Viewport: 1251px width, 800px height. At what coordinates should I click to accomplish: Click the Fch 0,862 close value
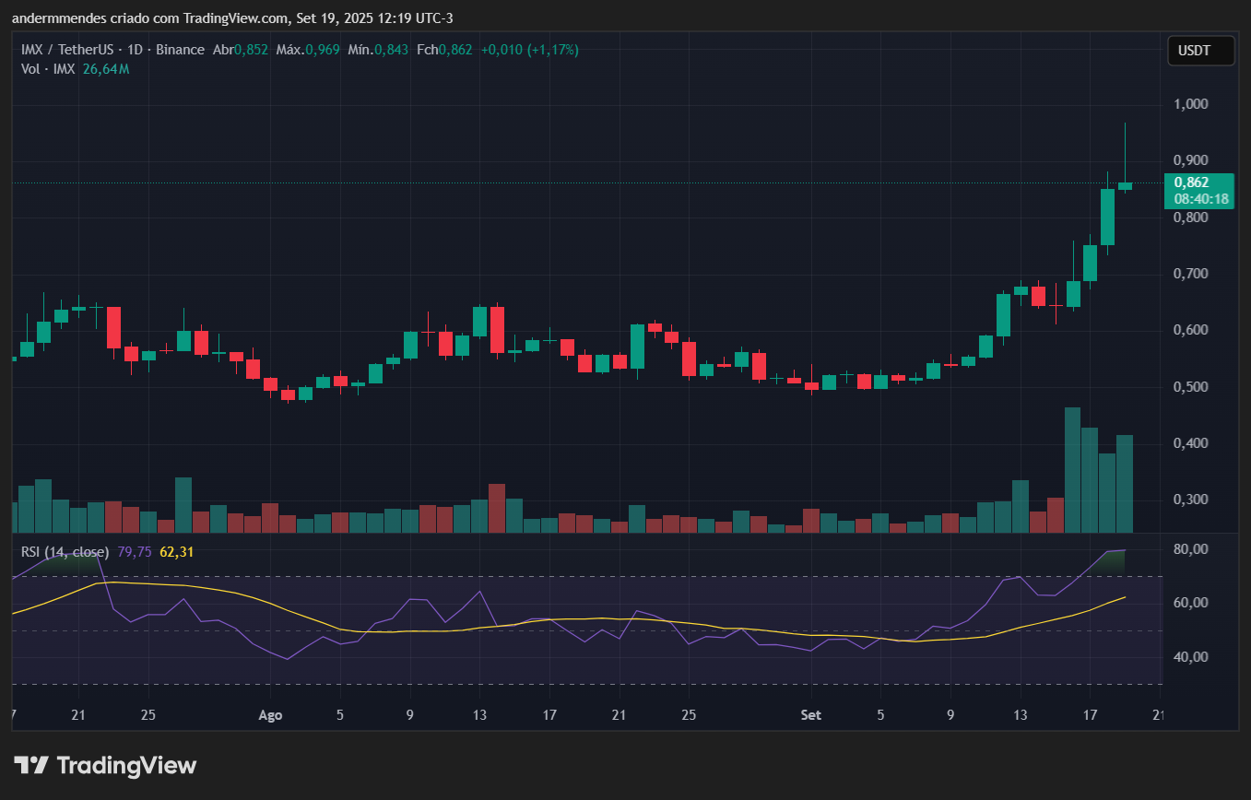pos(444,50)
